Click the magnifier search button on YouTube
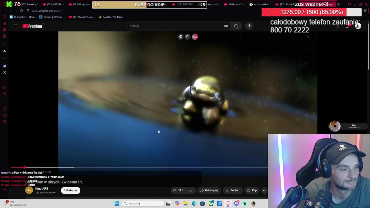 (x=236, y=26)
